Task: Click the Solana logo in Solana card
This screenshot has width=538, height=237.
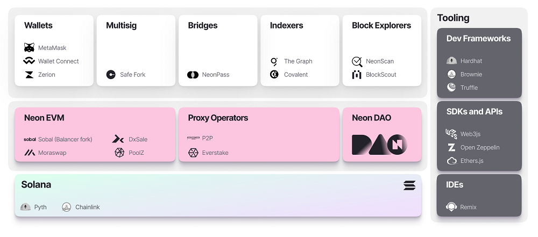Action: tap(409, 185)
